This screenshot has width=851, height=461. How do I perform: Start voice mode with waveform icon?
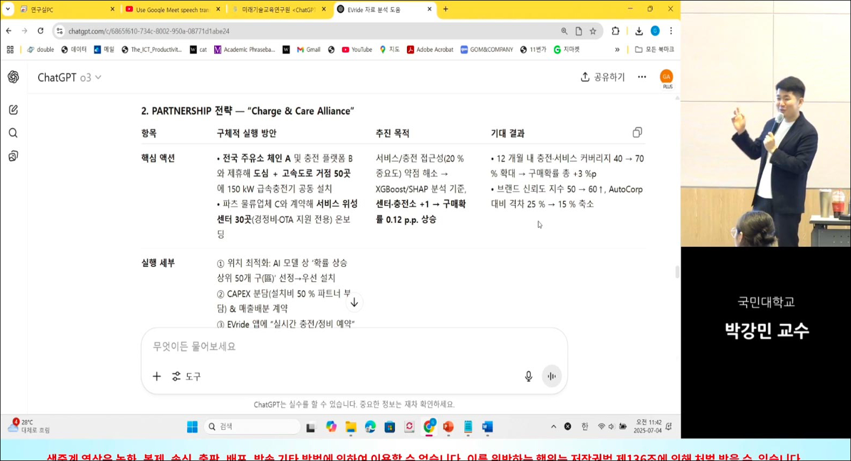552,376
